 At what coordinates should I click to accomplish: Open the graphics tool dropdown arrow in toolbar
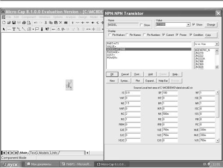coord(33,29)
